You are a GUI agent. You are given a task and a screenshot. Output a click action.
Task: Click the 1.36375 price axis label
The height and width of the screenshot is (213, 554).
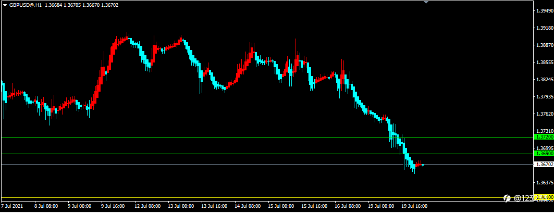[x=545, y=183]
